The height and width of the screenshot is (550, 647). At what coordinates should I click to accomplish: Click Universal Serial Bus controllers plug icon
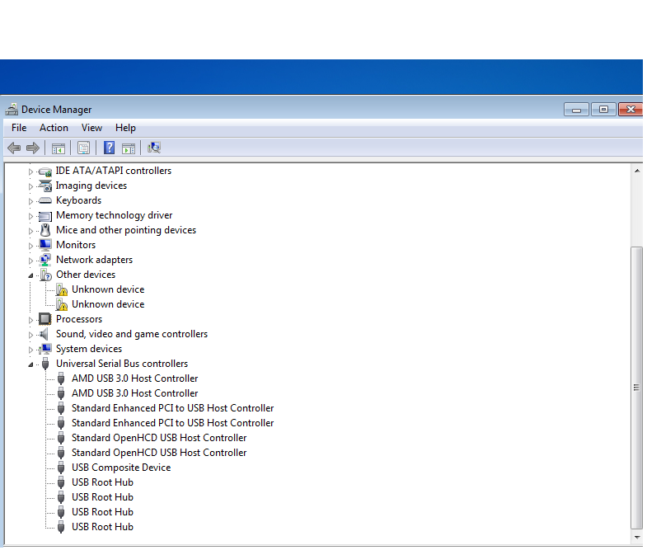click(x=45, y=364)
